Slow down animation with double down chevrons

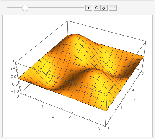(x=104, y=8)
